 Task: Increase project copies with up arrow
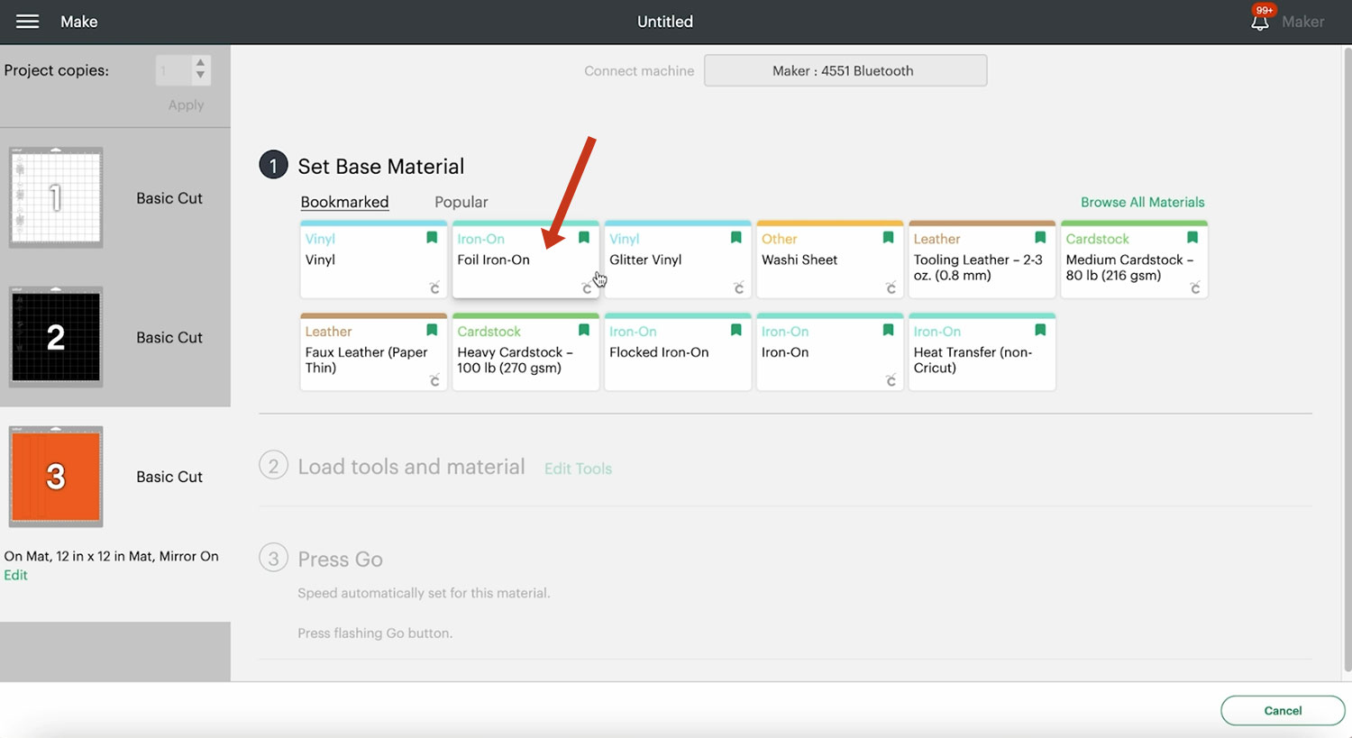200,63
